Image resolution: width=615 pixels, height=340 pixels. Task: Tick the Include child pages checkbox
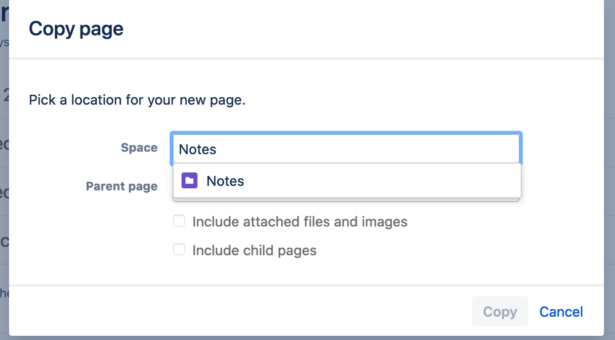click(x=179, y=250)
